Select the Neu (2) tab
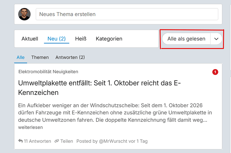The height and width of the screenshot is (153, 231). click(x=57, y=39)
